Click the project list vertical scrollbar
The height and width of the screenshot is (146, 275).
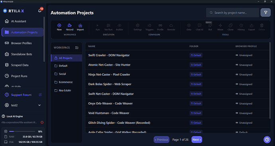coord(270,80)
